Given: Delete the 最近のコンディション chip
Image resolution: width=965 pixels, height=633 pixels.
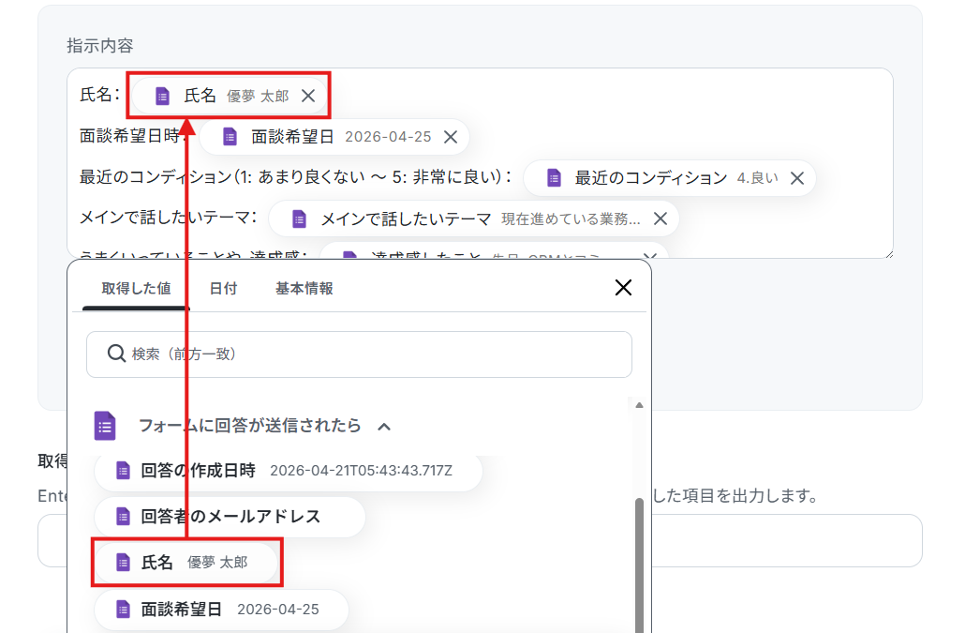Looking at the screenshot, I should pyautogui.click(x=797, y=178).
